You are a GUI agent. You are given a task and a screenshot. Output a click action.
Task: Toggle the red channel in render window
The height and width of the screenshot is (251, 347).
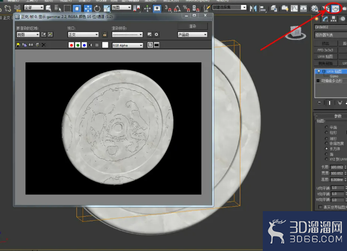pos(71,45)
